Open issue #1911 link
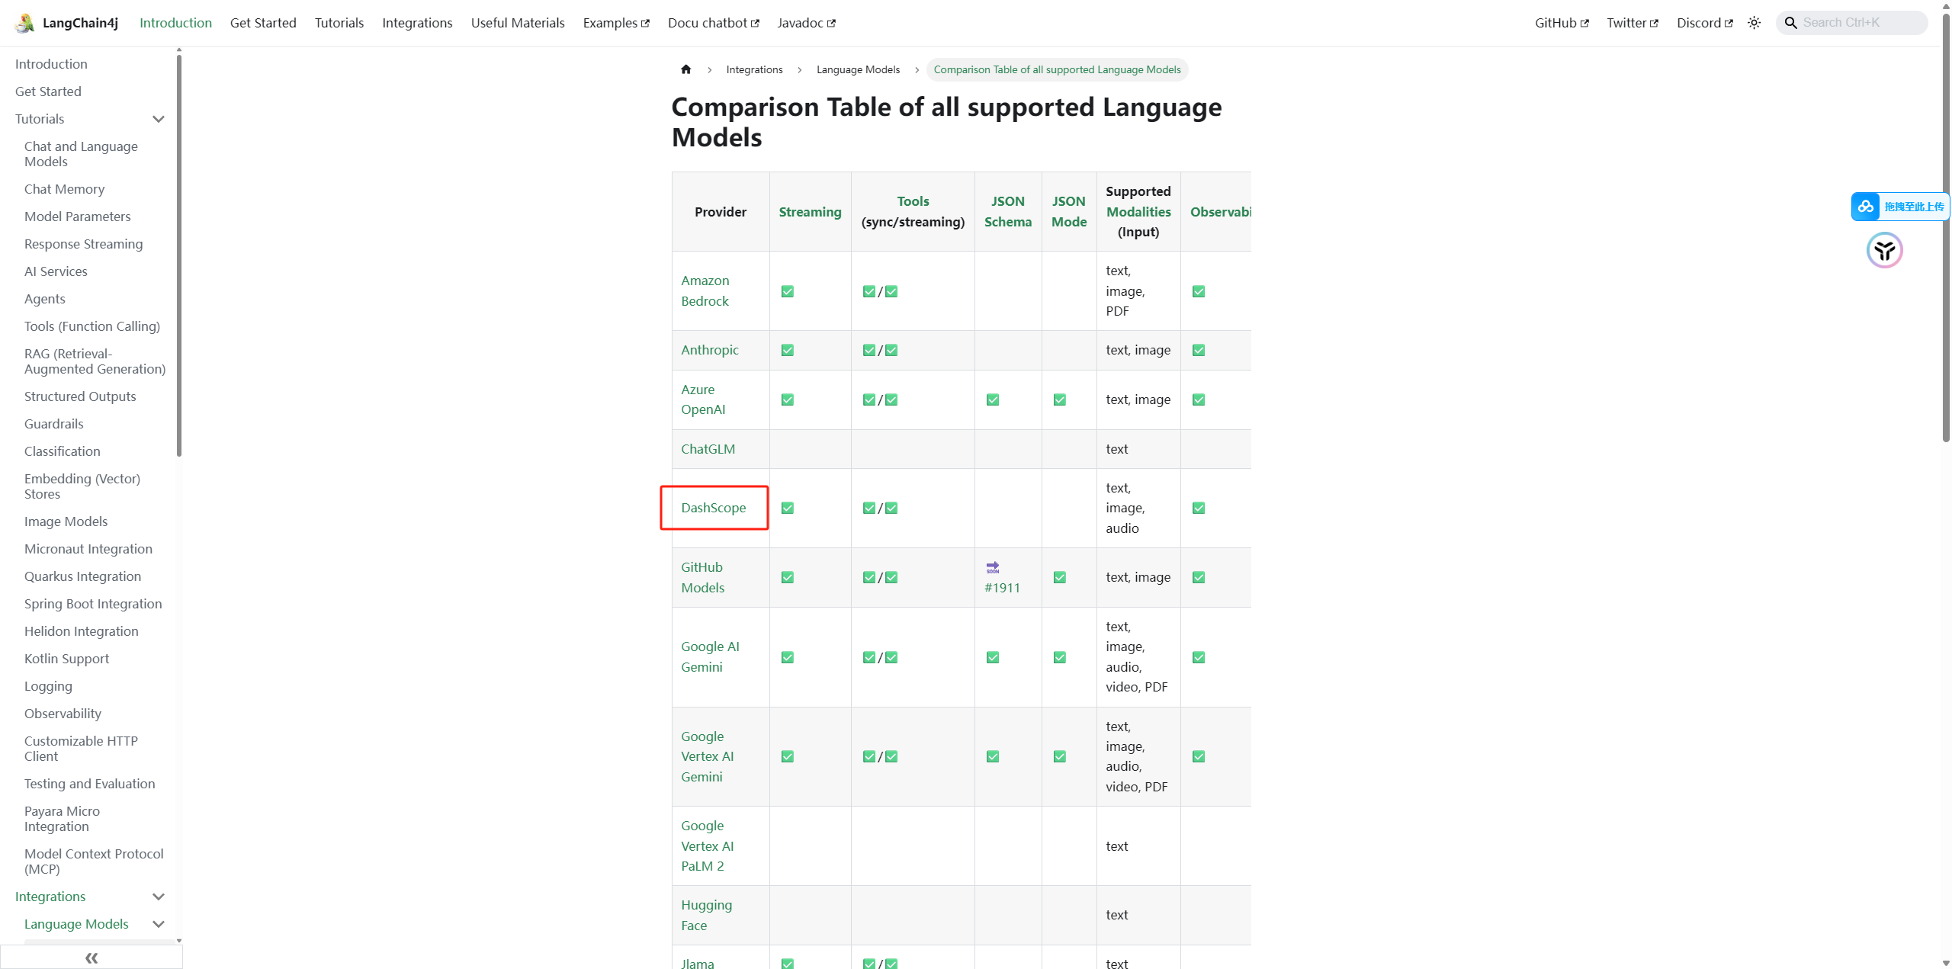Viewport: 1952px width, 969px height. (1002, 588)
